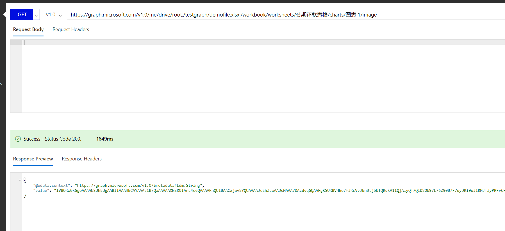Open the Response Headers tab
Viewport: 505px width, 231px height.
click(82, 159)
